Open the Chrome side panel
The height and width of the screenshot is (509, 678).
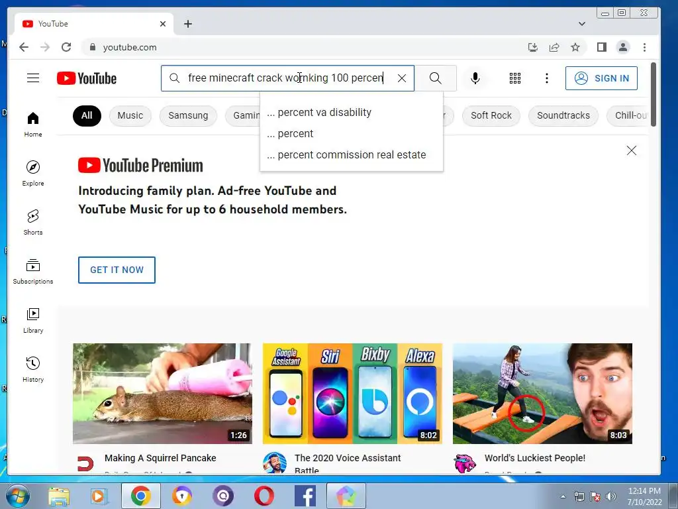(601, 47)
